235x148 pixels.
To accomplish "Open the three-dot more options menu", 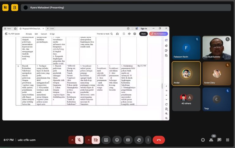I will (x=148, y=140).
